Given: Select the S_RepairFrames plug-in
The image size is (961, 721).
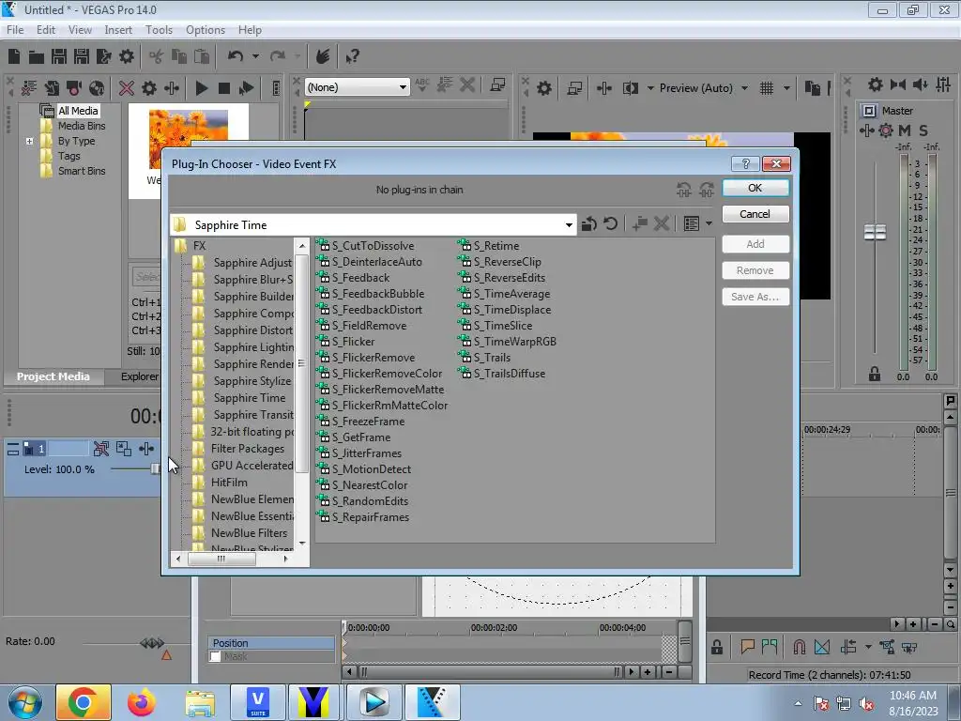Looking at the screenshot, I should pos(363,517).
